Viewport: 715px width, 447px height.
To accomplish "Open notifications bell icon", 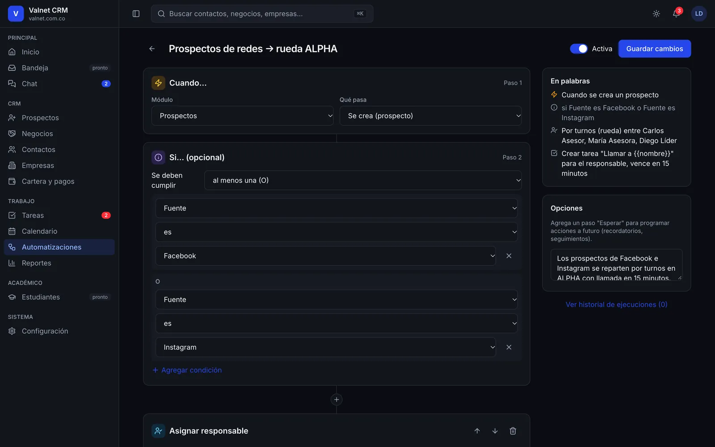I will pyautogui.click(x=676, y=14).
